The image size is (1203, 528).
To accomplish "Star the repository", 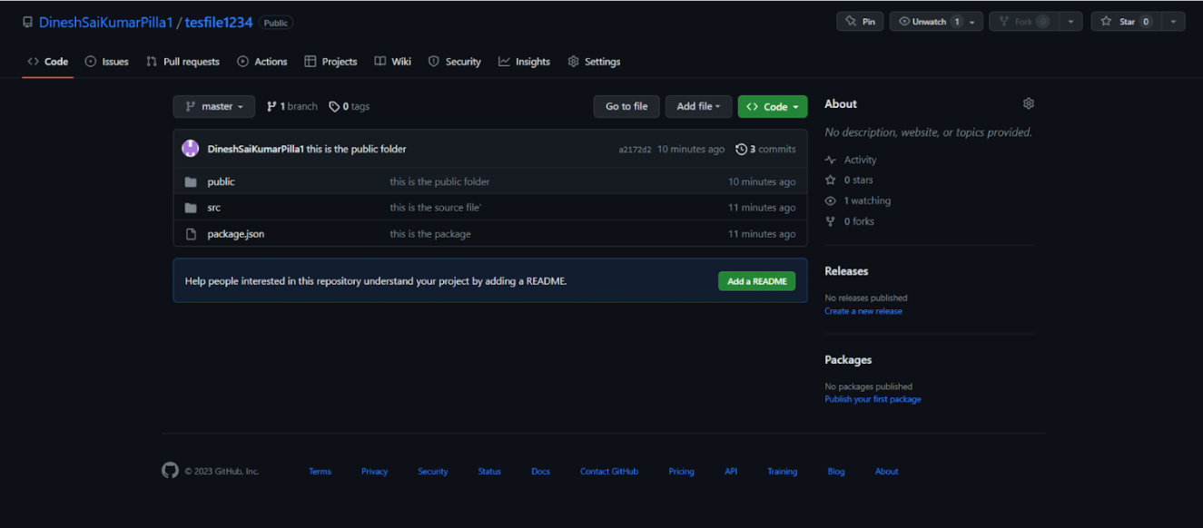I will [1125, 22].
